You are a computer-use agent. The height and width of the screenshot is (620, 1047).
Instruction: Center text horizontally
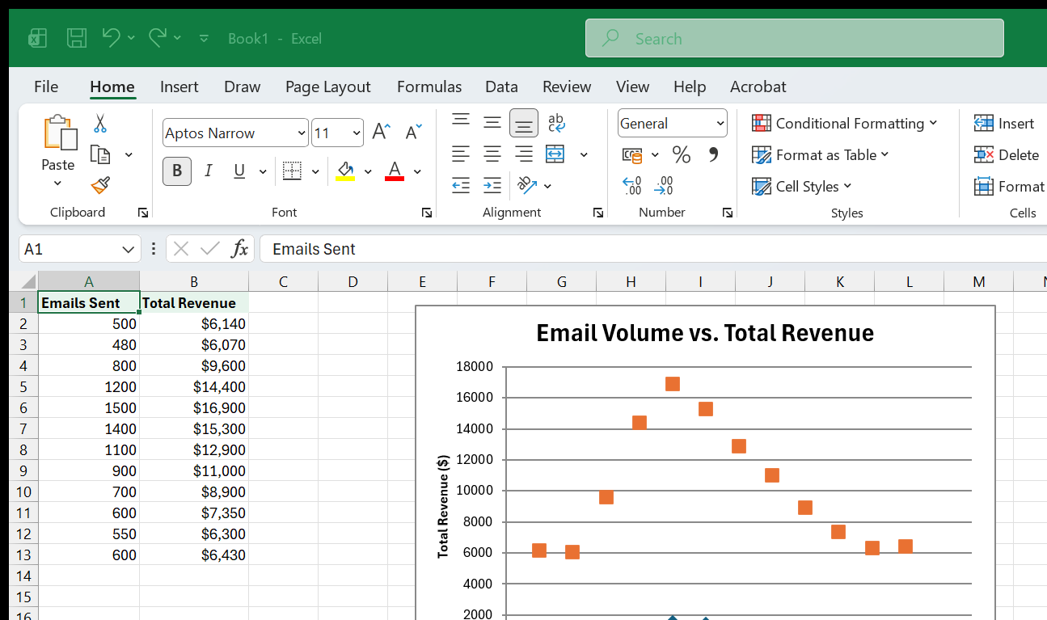[492, 154]
